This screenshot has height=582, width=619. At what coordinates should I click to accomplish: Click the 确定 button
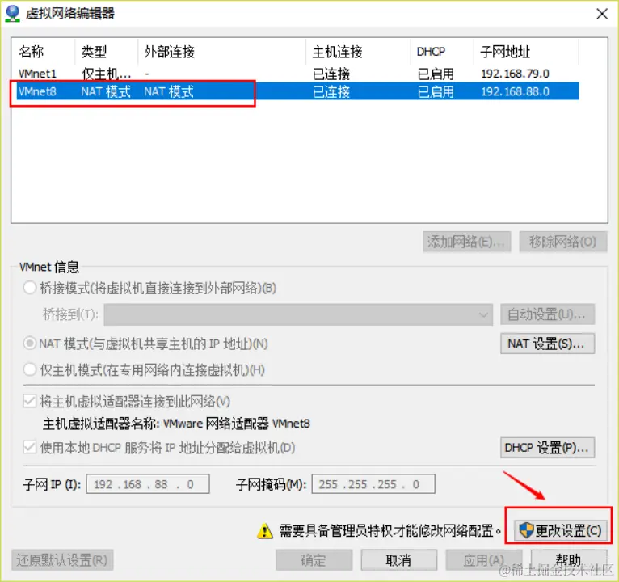(x=314, y=560)
